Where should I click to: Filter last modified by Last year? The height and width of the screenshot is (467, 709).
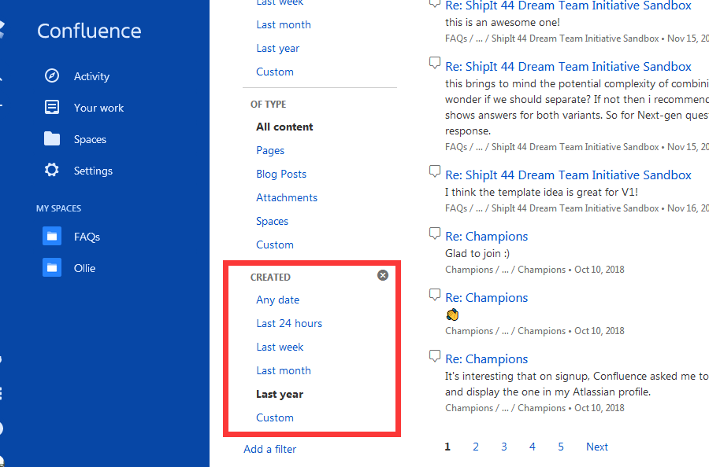point(277,48)
